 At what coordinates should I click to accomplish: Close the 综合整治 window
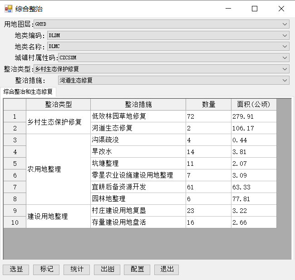[281, 9]
